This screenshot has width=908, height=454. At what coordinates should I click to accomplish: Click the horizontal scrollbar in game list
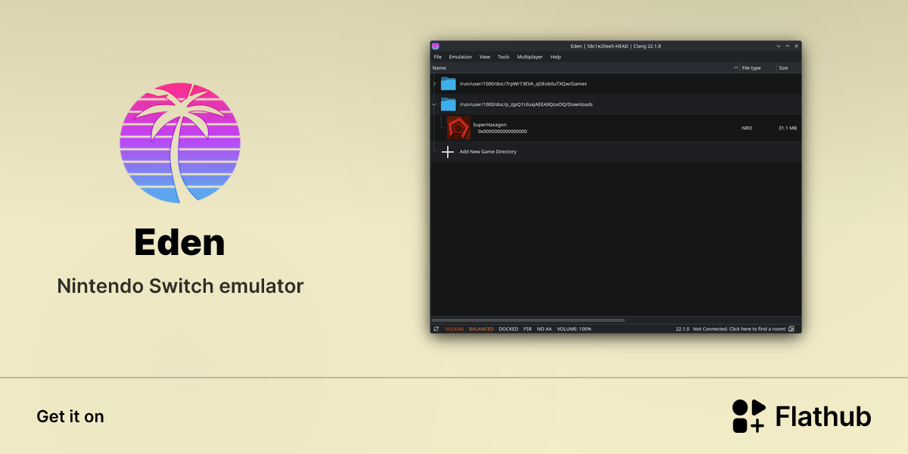530,320
